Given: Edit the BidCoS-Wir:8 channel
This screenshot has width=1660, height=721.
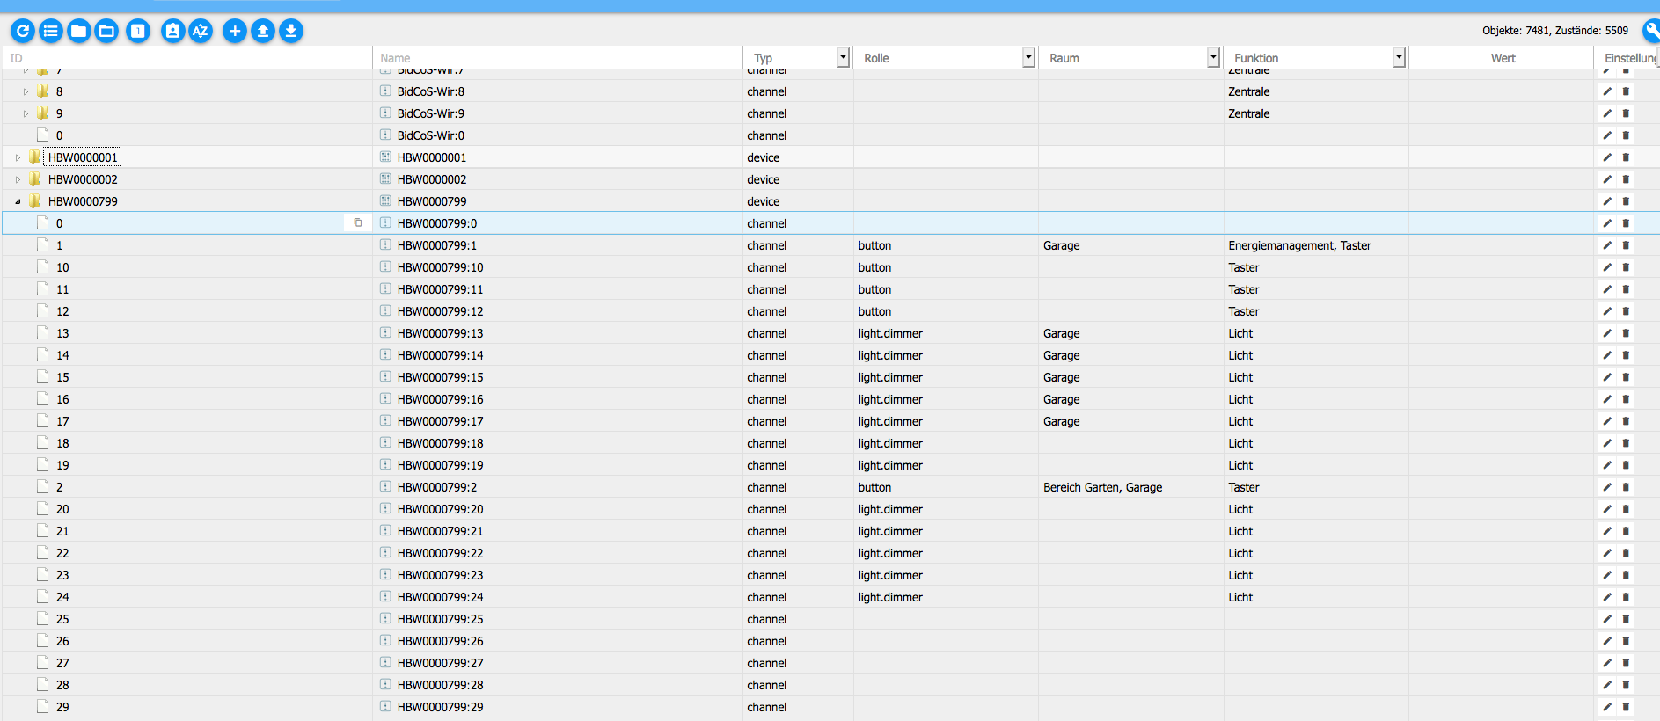Looking at the screenshot, I should 1607,91.
